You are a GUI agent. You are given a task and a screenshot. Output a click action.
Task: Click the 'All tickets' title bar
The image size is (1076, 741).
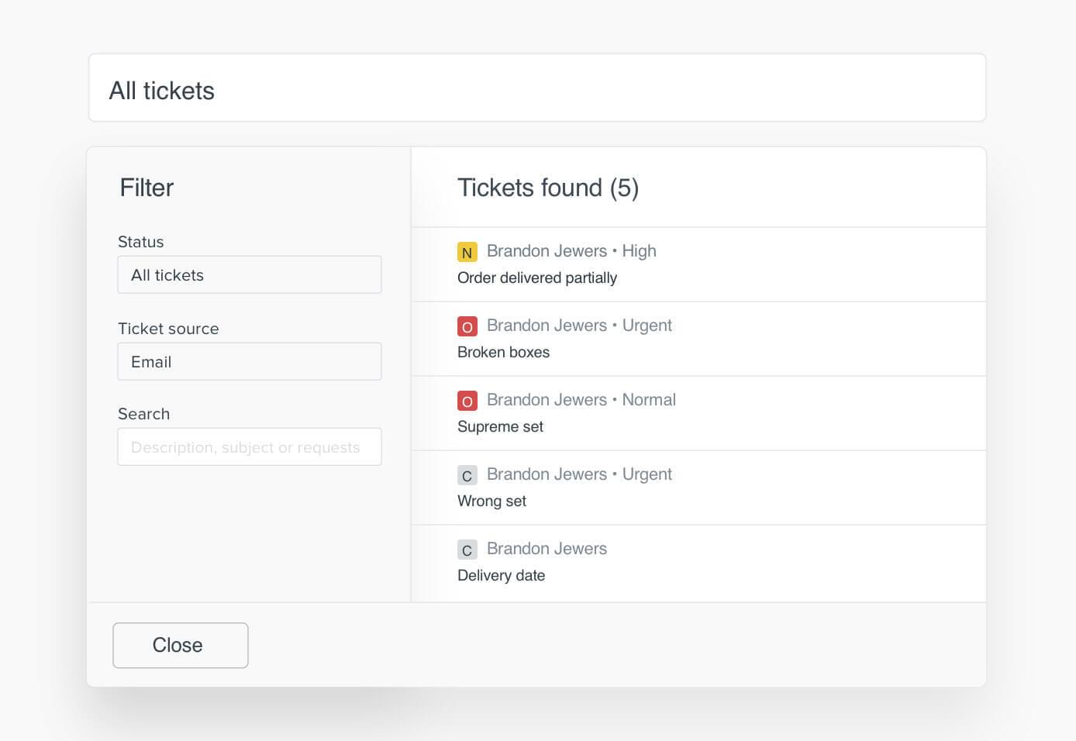tap(537, 88)
